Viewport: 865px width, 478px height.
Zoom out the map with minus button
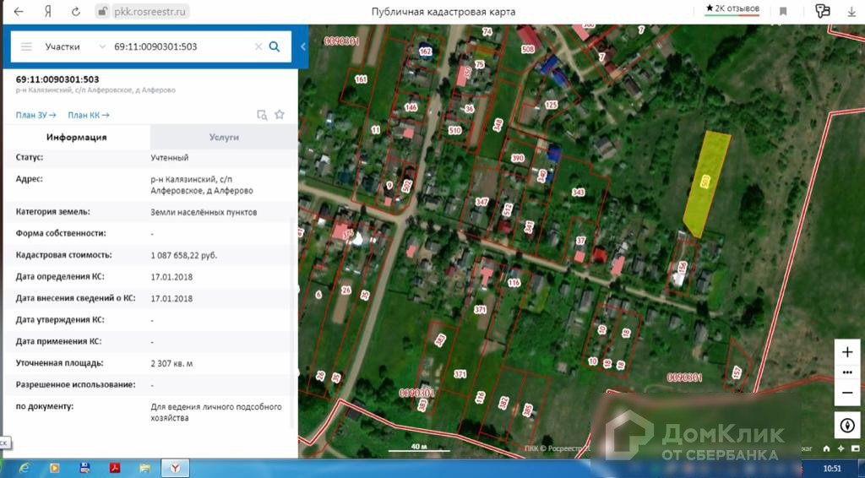click(x=847, y=393)
